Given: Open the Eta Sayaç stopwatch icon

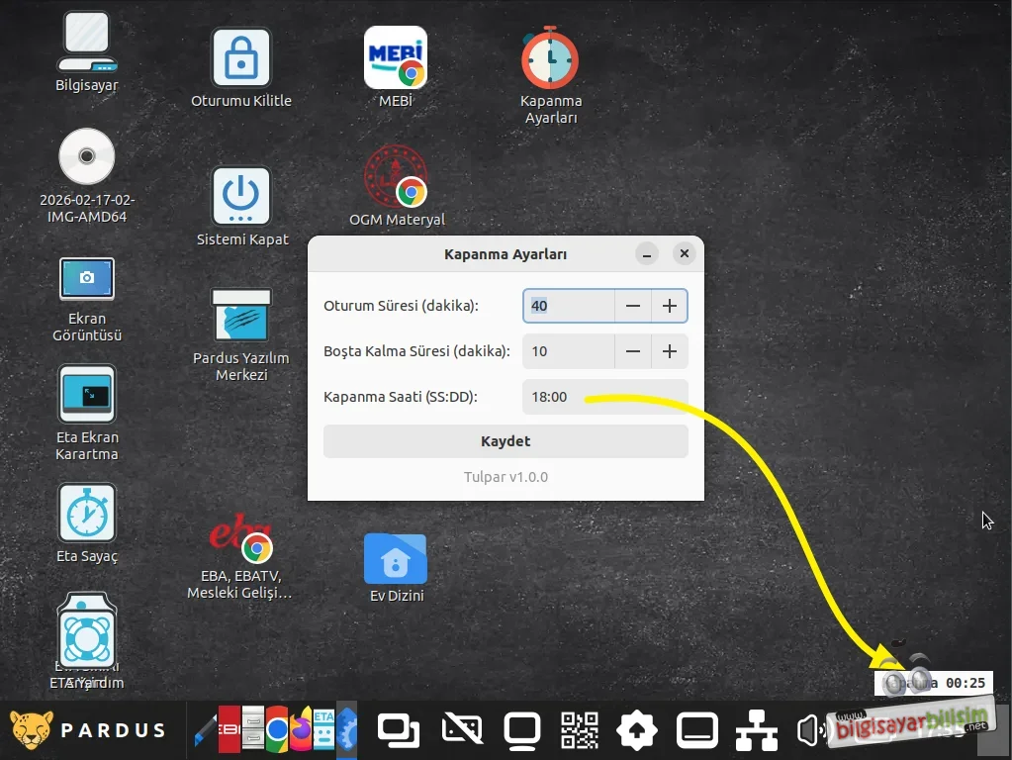Looking at the screenshot, I should click(x=87, y=514).
